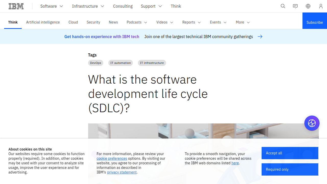The image size is (327, 184).
Task: Open the globe language selector
Action: (x=308, y=6)
